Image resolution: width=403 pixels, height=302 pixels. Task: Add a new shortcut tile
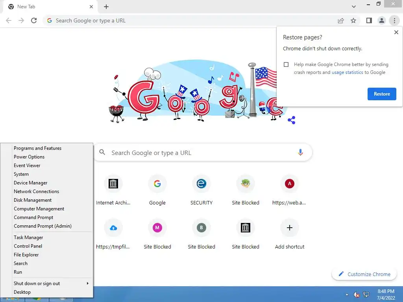289,235
